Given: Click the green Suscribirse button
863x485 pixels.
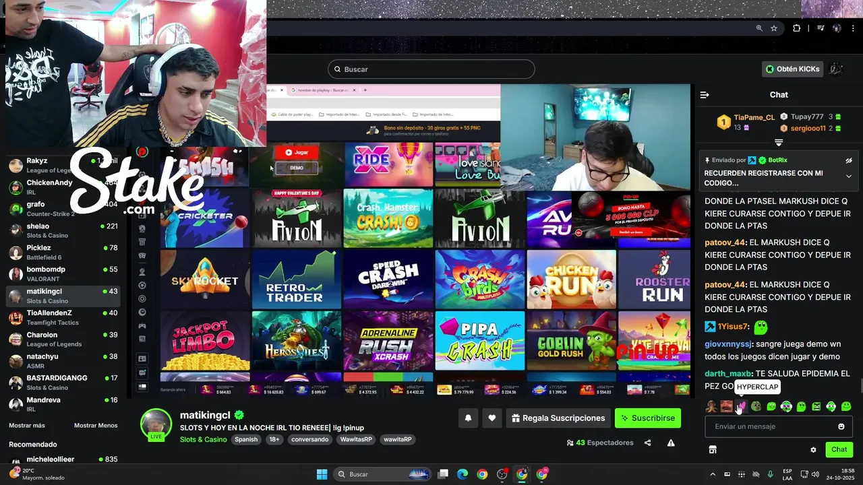Looking at the screenshot, I should [647, 418].
